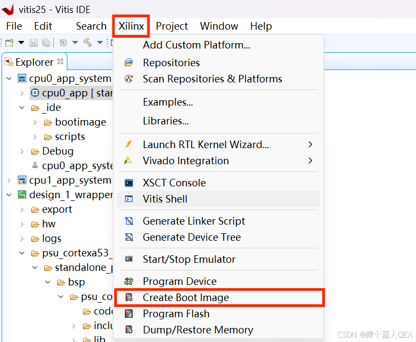Click the Generate Device Tree icon
416x342 pixels.
coord(129,237)
